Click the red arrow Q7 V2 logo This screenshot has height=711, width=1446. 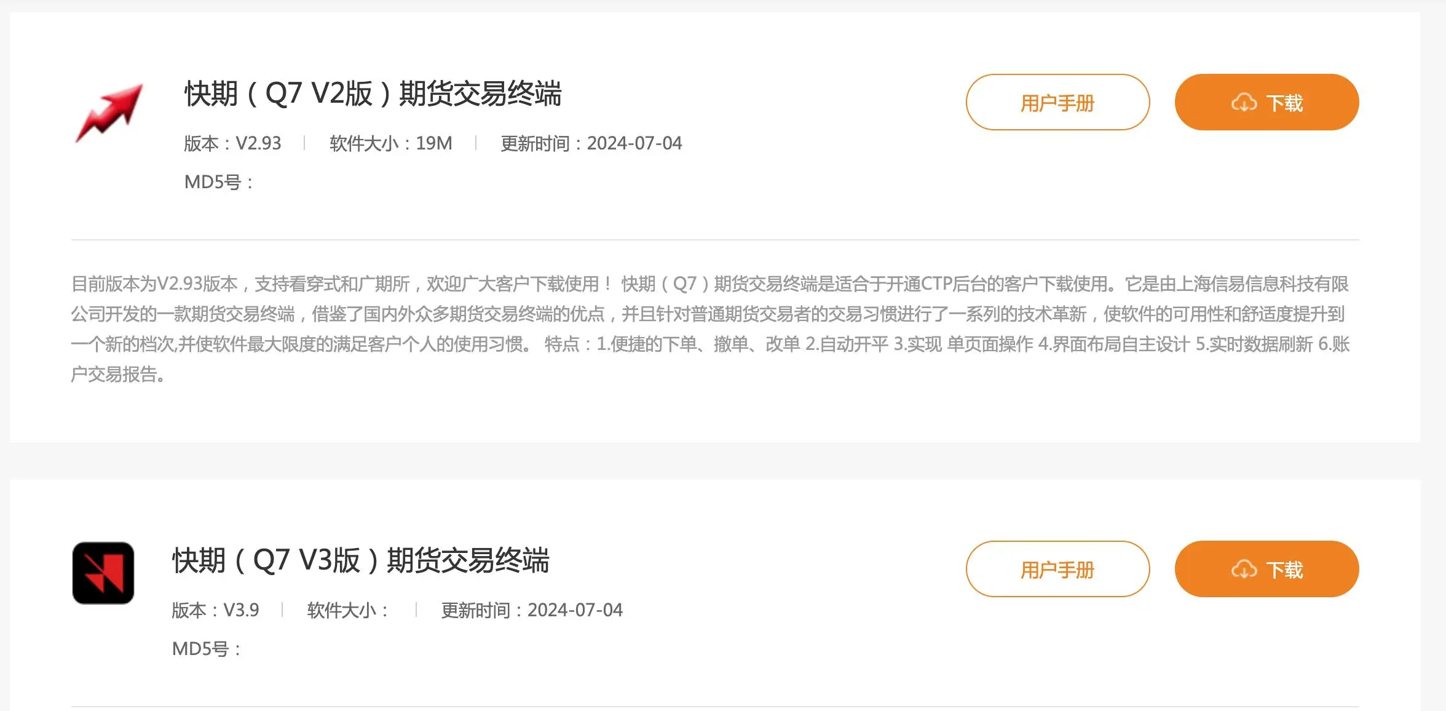point(109,113)
